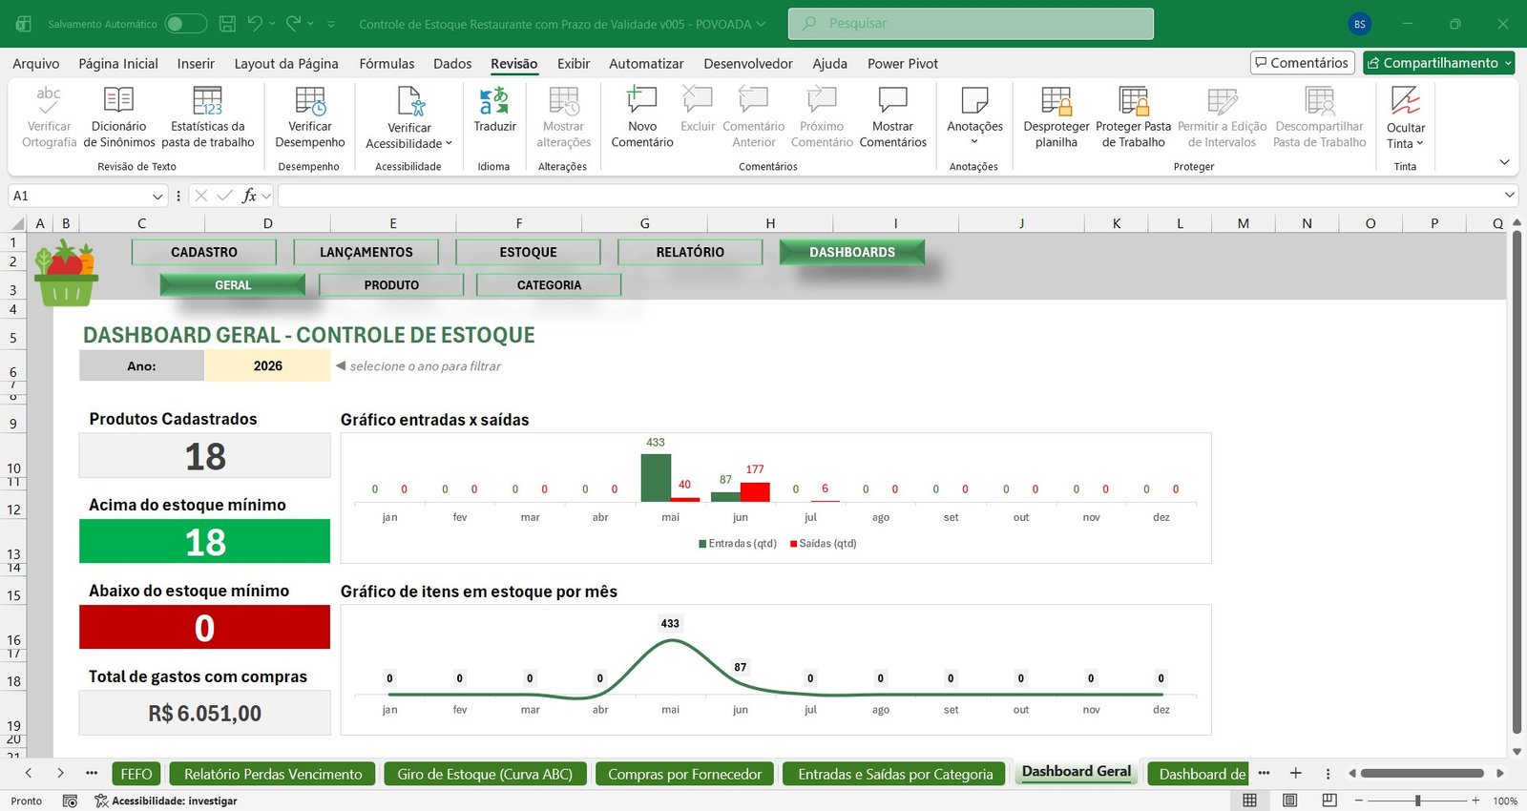Click the Redo arrow icon
The image size is (1527, 811).
[x=294, y=23]
